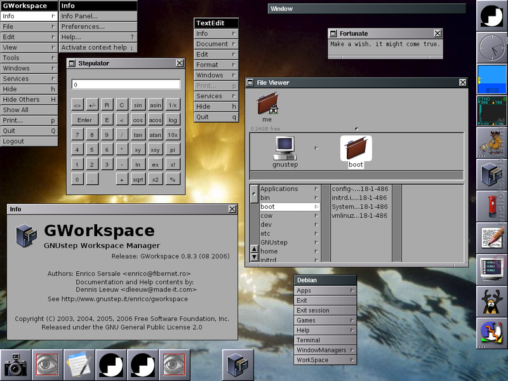Image resolution: width=508 pixels, height=381 pixels.
Task: Click the down arrow of file browser scrollbar
Action: [x=255, y=258]
